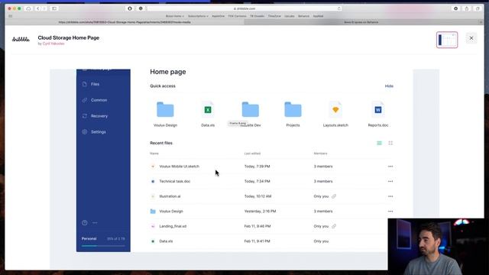The height and width of the screenshot is (275, 489).
Task: Open the downloads icon in Safari's toolbar
Action: tap(456, 8)
